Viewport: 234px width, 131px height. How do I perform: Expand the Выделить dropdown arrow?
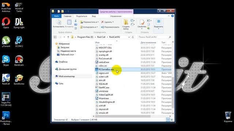[x=158, y=28]
